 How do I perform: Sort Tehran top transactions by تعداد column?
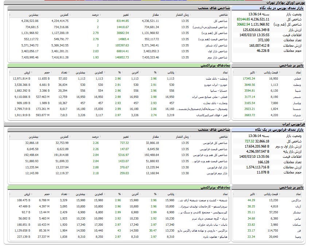[64, 73]
